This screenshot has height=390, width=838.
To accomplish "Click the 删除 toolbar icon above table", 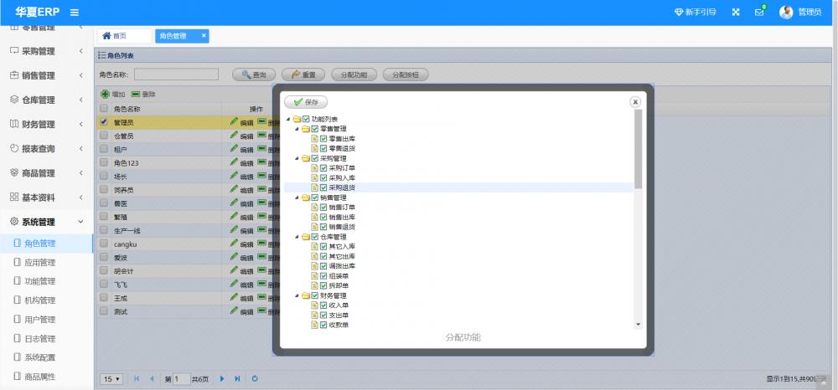I will [136, 94].
